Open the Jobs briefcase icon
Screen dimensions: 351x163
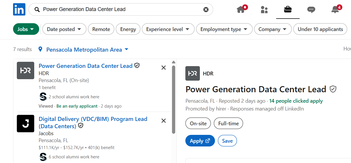pos(288,10)
